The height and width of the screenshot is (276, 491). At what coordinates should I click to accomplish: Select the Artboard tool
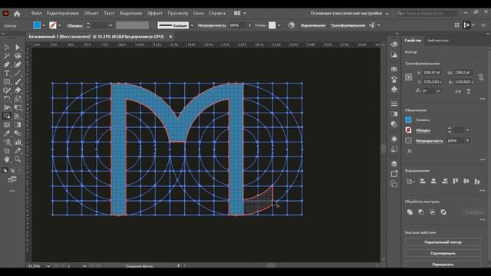(7, 151)
